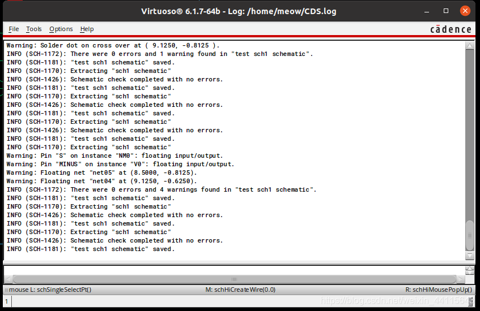Click the R: schHiMousePopUp() status
The height and width of the screenshot is (311, 480).
[439, 290]
